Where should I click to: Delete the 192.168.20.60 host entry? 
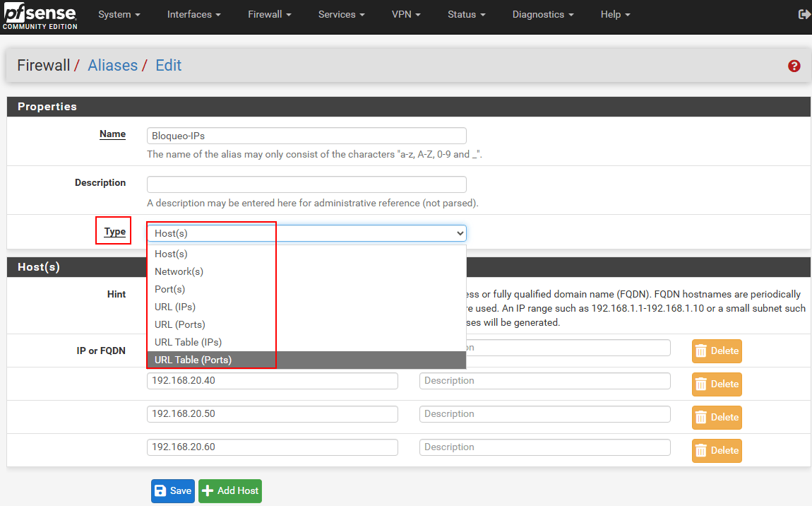tap(717, 451)
